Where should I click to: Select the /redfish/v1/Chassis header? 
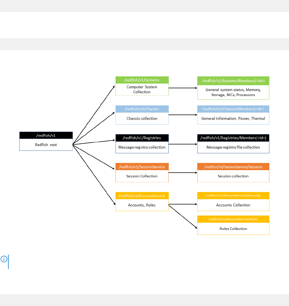coord(142,109)
